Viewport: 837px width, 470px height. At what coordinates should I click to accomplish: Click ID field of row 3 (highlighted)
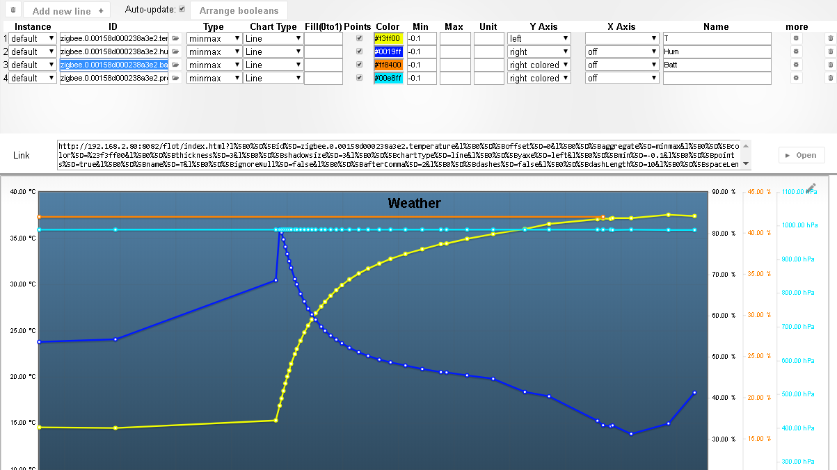pyautogui.click(x=114, y=65)
